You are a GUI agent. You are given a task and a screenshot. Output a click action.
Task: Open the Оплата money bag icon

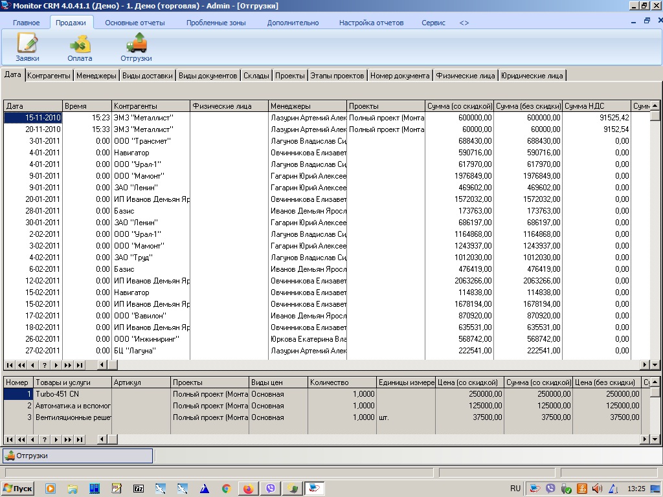tap(80, 47)
